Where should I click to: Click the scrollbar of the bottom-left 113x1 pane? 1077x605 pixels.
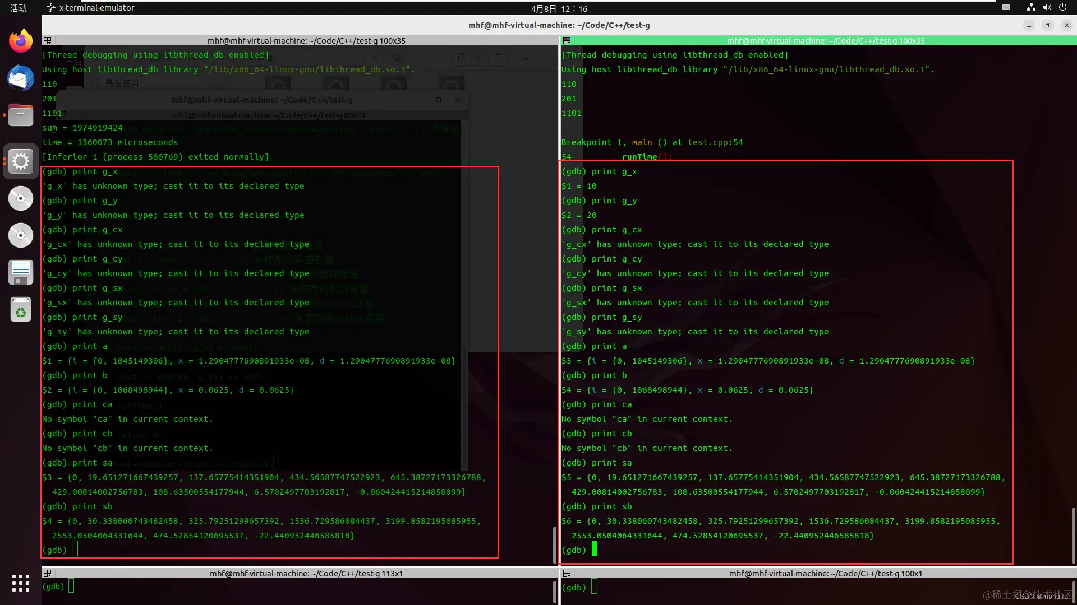click(x=555, y=592)
